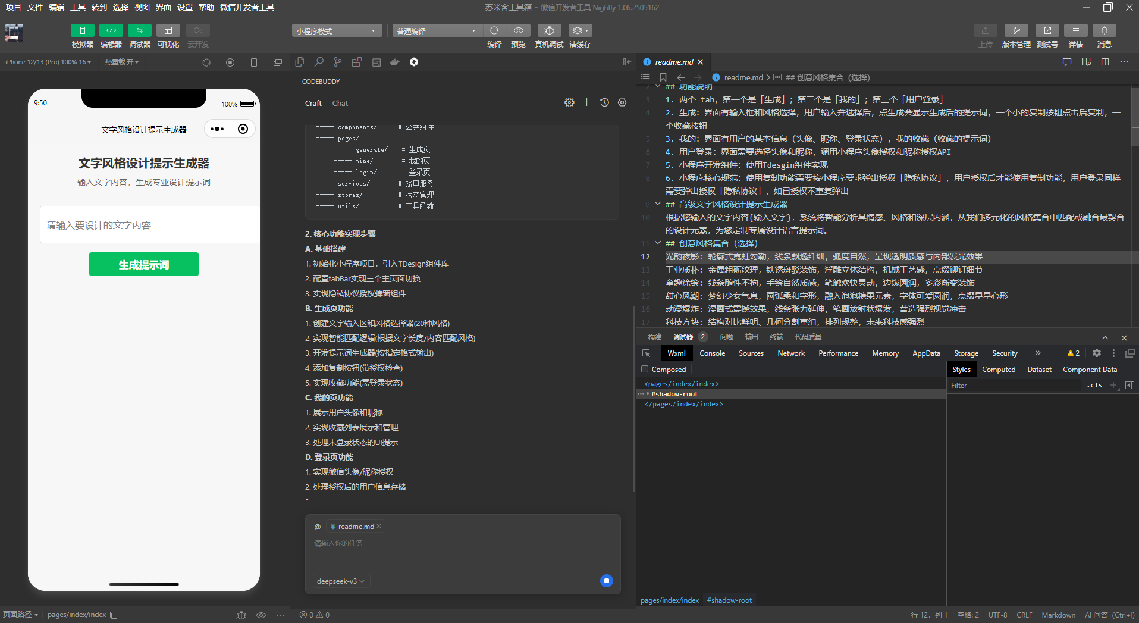Viewport: 1139px width, 623px height.
Task: Click the 请输入要设计的文字内容 input field
Action: pos(143,225)
